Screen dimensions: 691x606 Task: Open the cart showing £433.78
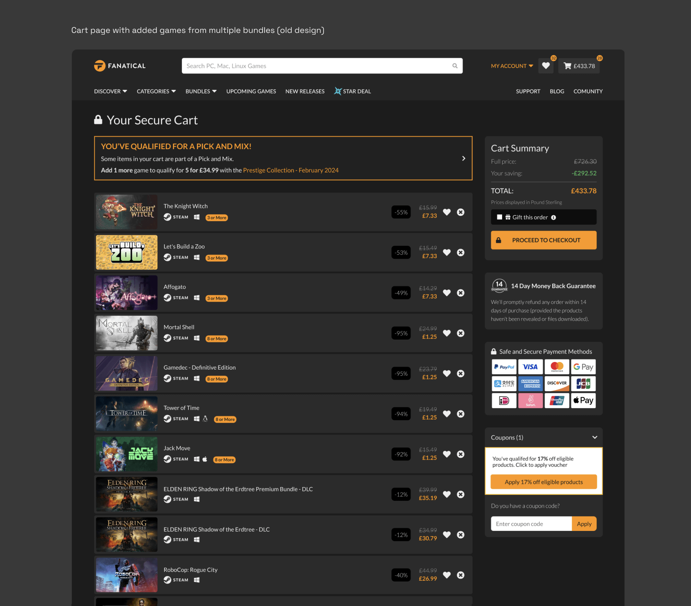pyautogui.click(x=579, y=66)
